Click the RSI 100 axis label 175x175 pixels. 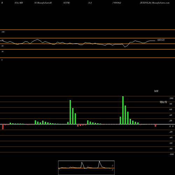point(3,32)
